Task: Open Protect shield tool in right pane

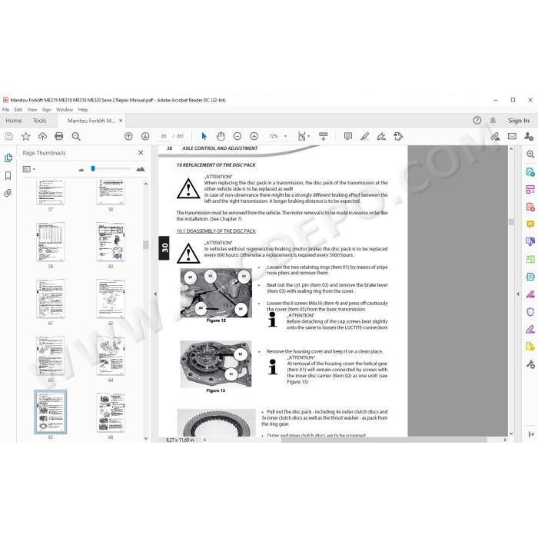Action: pyautogui.click(x=530, y=311)
